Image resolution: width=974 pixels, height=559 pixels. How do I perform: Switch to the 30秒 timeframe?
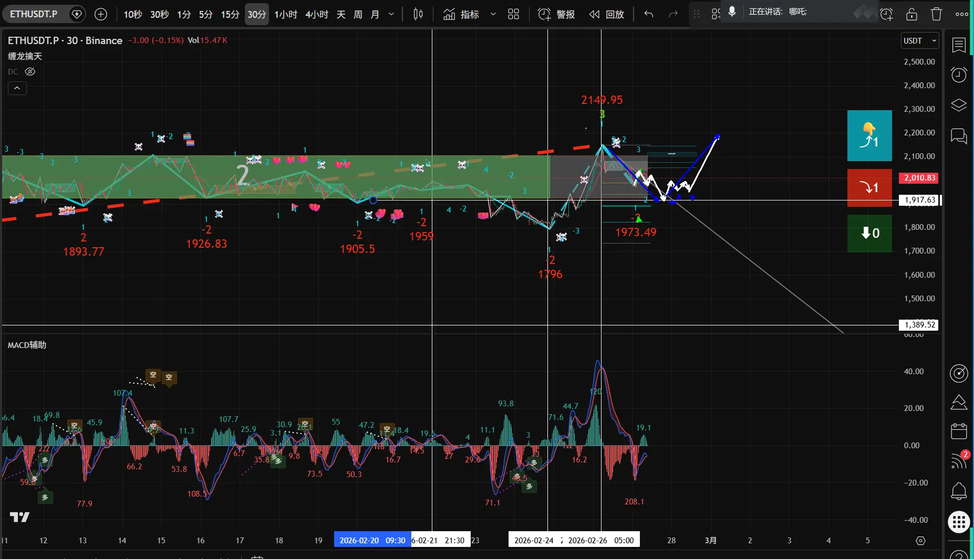click(x=159, y=14)
